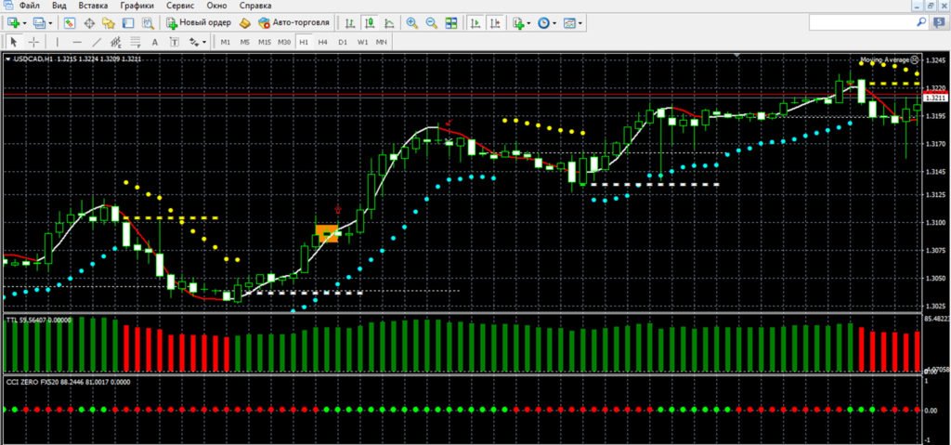Switch to line chart display

pos(389,23)
